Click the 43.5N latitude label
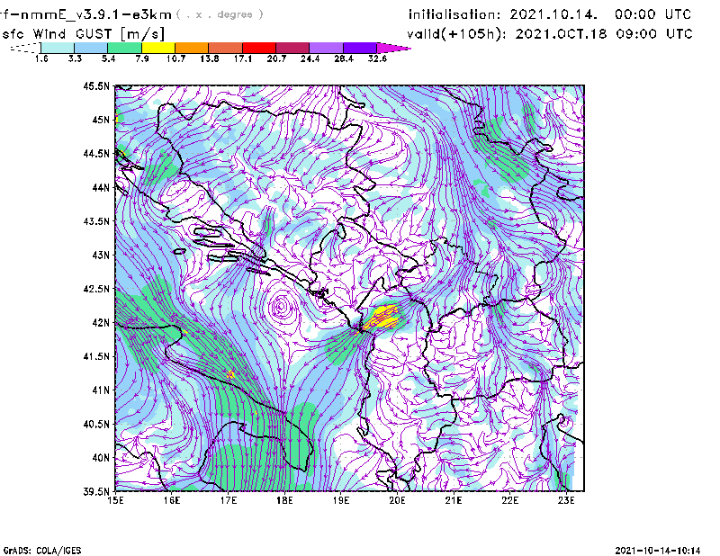Viewport: 720px width, 556px height. click(96, 221)
